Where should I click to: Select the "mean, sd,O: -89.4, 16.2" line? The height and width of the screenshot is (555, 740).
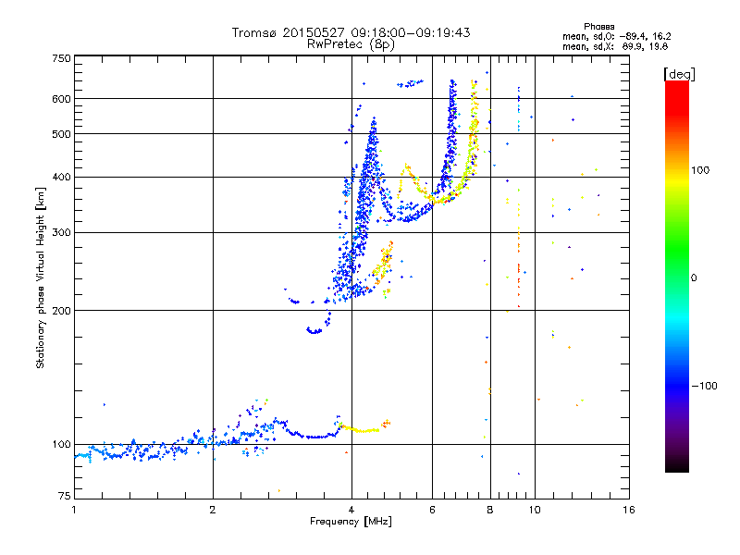click(616, 36)
